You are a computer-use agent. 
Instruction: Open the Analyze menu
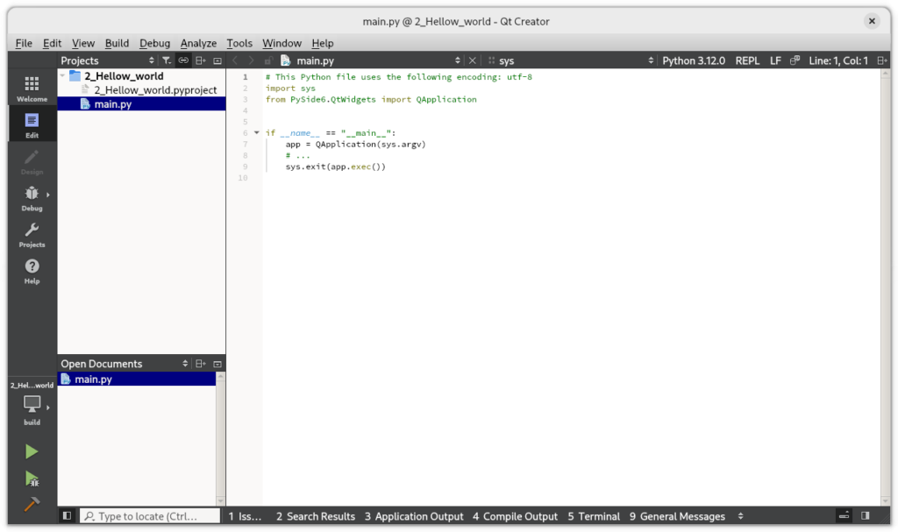pos(198,43)
